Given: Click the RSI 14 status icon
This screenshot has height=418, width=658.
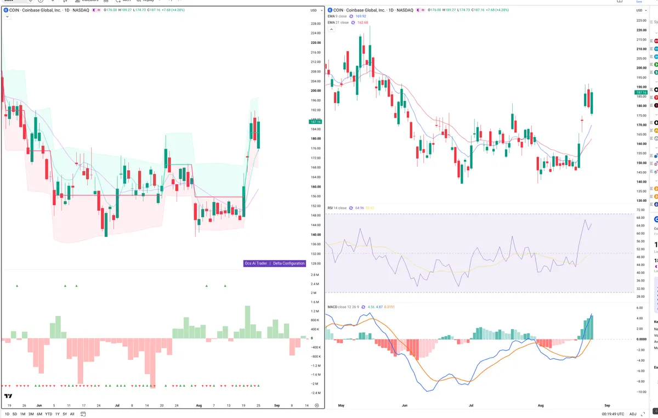Looking at the screenshot, I should coord(351,208).
